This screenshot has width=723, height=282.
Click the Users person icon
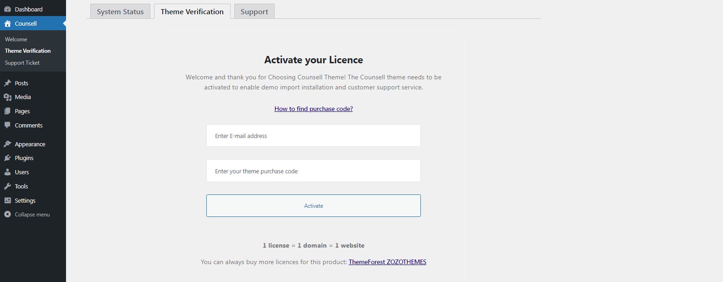tap(7, 172)
